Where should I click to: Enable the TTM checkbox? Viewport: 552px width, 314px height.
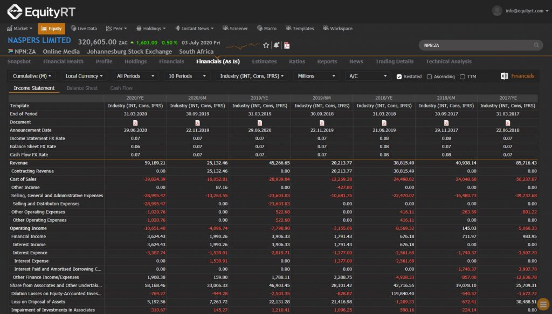[462, 76]
